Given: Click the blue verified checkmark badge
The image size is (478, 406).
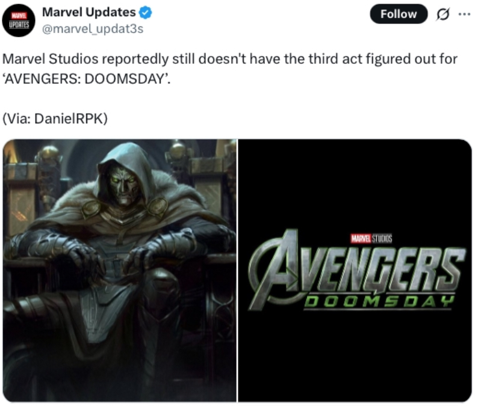Looking at the screenshot, I should pos(146,13).
